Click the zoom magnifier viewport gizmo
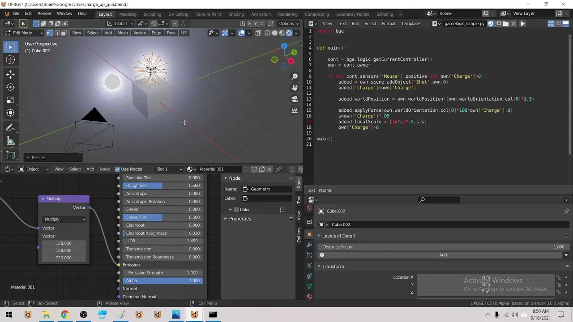Screen dimensions: 573x322 (295, 77)
